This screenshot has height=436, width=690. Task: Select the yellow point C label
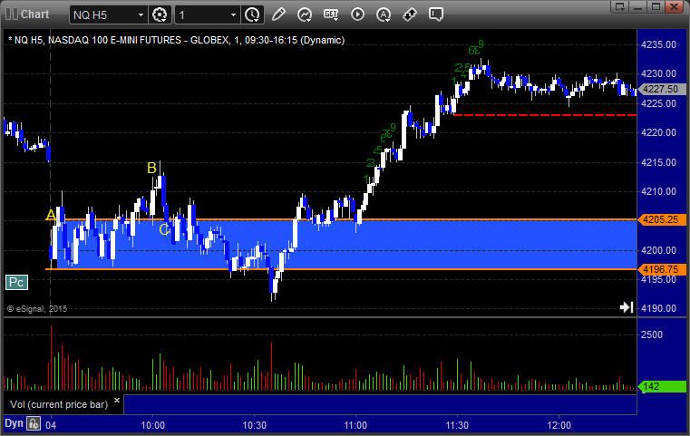pos(164,229)
